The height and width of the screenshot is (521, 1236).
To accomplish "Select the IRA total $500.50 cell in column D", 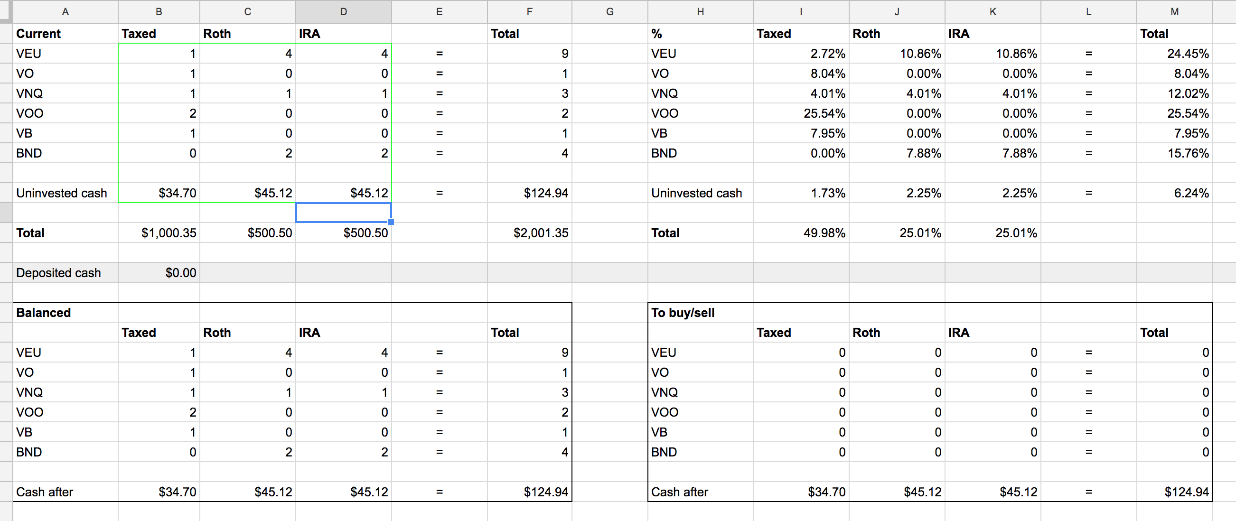I will pyautogui.click(x=344, y=233).
